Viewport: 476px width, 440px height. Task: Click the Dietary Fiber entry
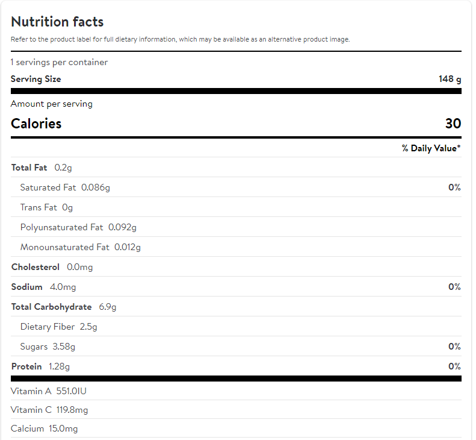pos(58,327)
